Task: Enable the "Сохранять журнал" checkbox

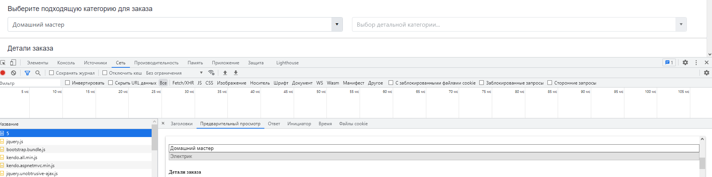Action: pos(51,73)
